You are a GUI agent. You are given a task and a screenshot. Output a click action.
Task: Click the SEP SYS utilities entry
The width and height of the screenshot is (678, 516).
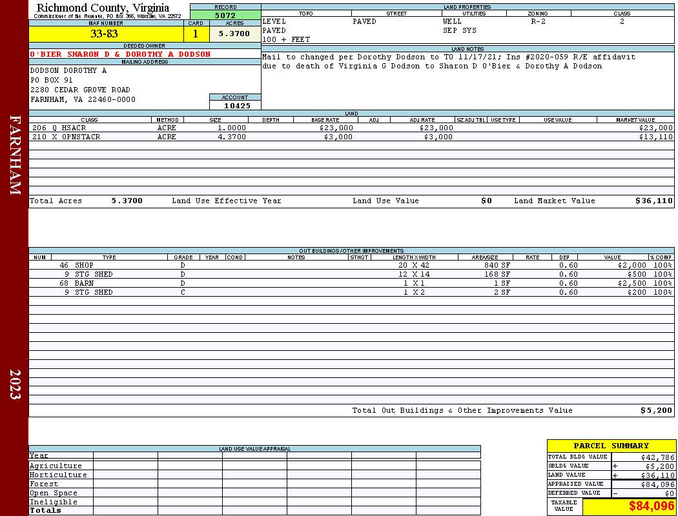pos(459,31)
